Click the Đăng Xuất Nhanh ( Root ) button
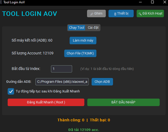 pyautogui.click(x=46, y=102)
